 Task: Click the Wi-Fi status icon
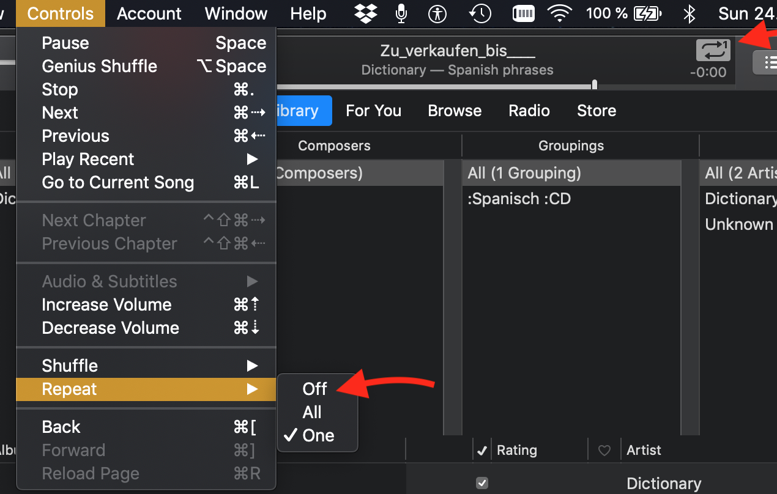(x=559, y=13)
